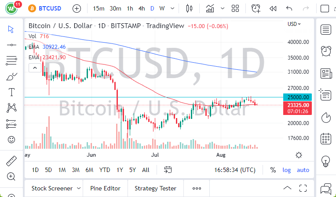Image resolution: width=336 pixels, height=197 pixels.
Task: Click the BTCUSD symbol search field
Action: pos(49,8)
